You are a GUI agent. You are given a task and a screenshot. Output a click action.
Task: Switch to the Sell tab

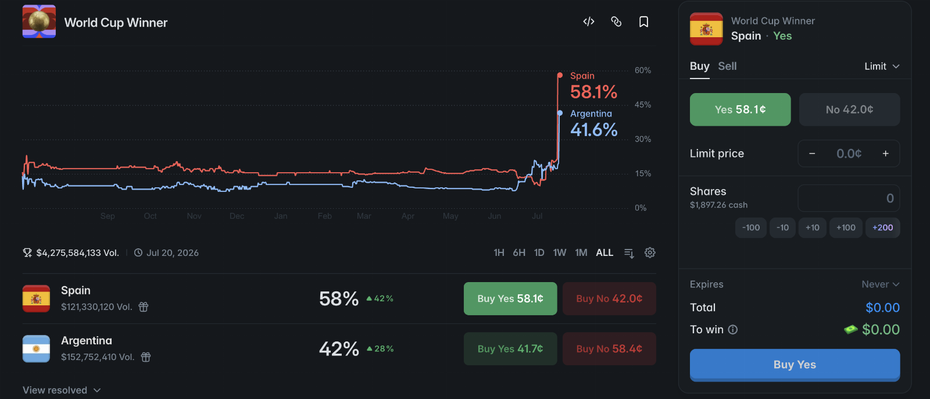[x=727, y=66]
